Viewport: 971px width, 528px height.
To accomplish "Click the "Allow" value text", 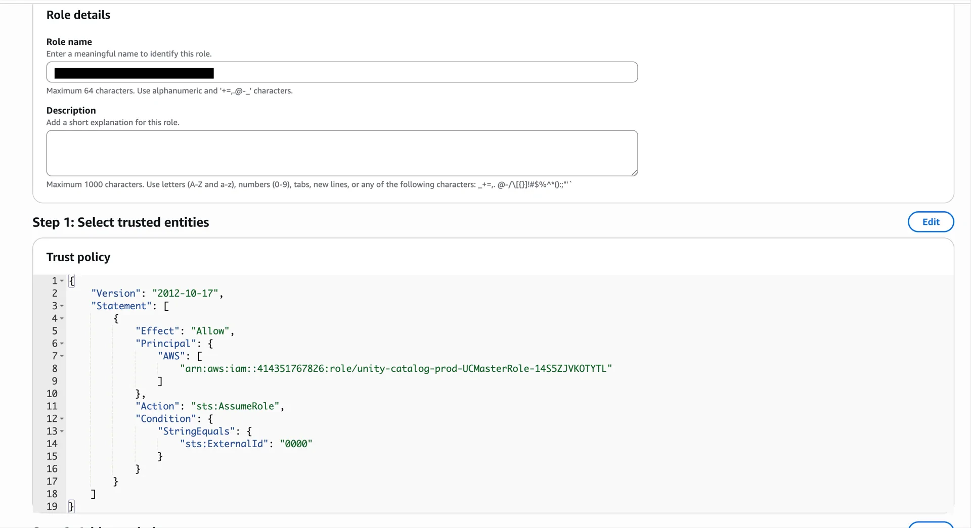I will pos(210,331).
